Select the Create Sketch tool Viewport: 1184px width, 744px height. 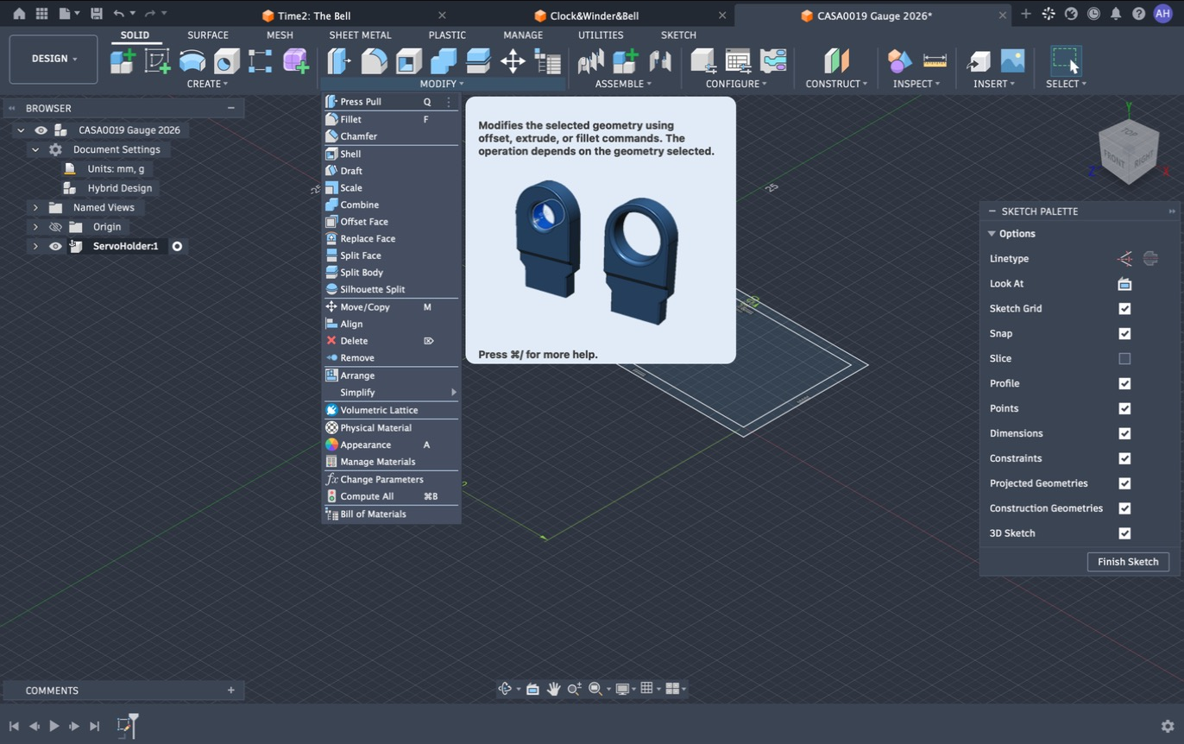click(x=157, y=60)
